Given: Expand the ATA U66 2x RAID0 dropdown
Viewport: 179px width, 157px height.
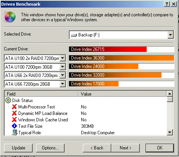Looking at the screenshot, I should pyautogui.click(x=63, y=75).
